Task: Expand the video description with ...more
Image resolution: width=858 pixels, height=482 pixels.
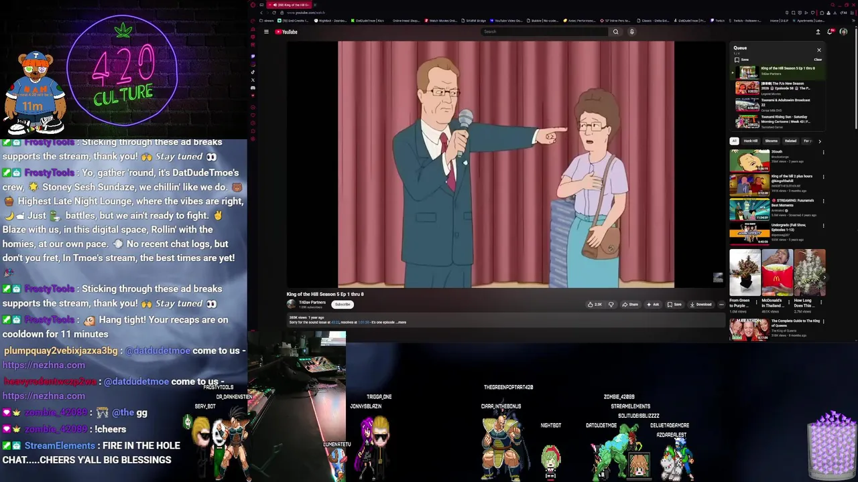Action: 401,322
